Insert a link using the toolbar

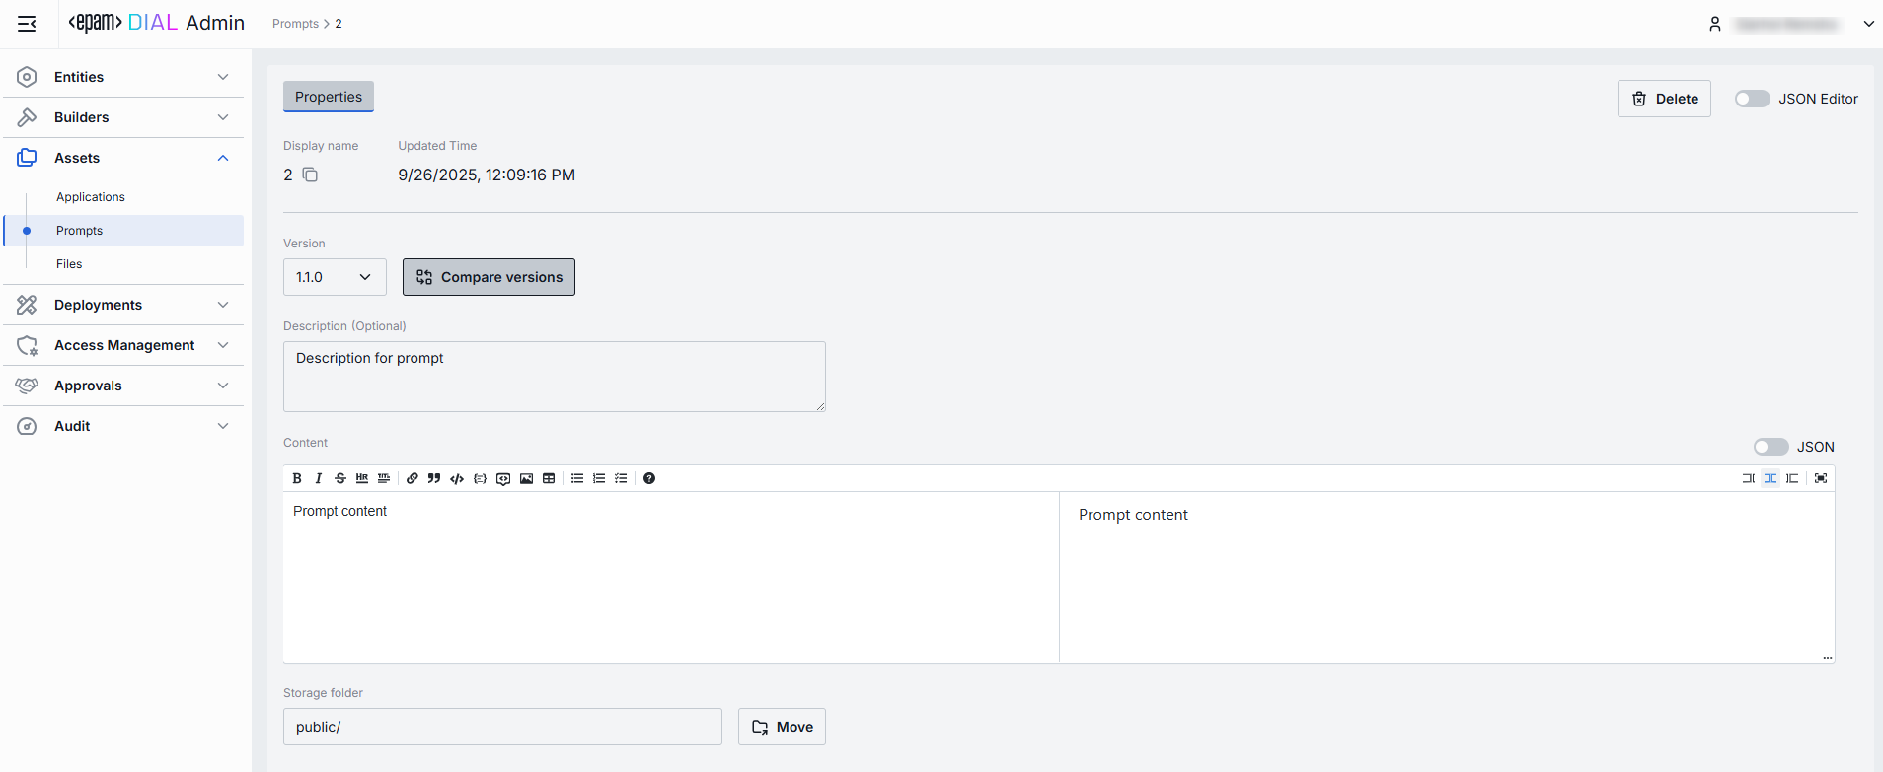413,478
